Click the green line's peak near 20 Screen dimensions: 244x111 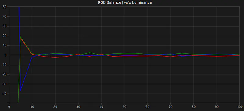tap(20, 37)
